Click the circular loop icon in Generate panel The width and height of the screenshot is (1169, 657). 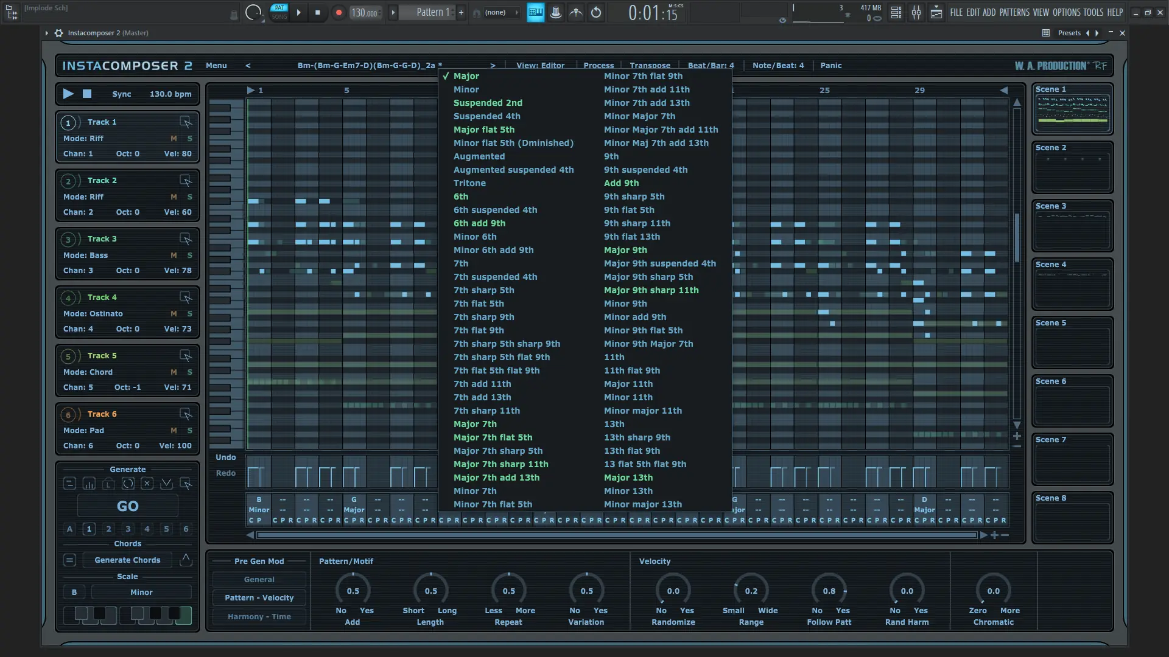click(x=128, y=484)
